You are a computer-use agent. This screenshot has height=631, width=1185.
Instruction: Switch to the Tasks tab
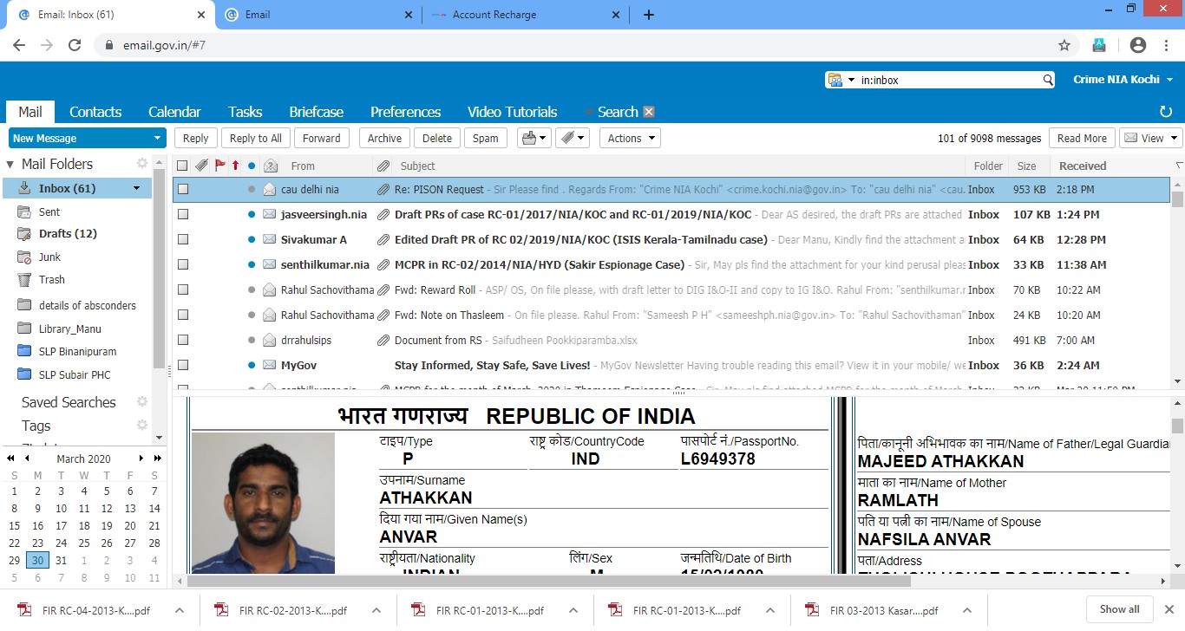tap(246, 112)
